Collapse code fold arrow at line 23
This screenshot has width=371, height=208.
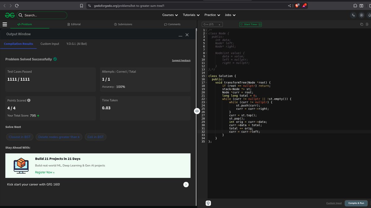coord(206,102)
